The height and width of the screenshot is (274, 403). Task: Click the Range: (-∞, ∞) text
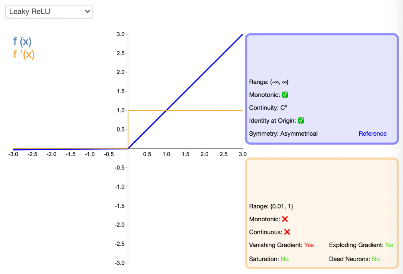269,82
